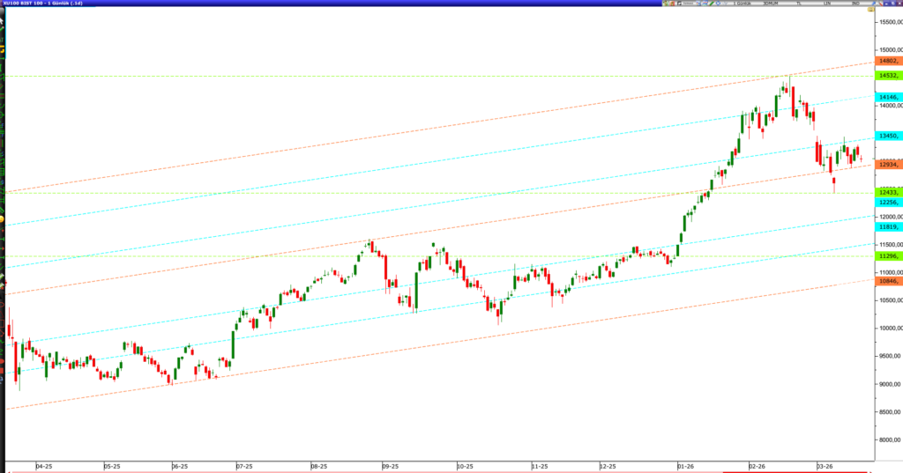Select the orange 12934 price label
The height and width of the screenshot is (473, 903).
point(888,164)
